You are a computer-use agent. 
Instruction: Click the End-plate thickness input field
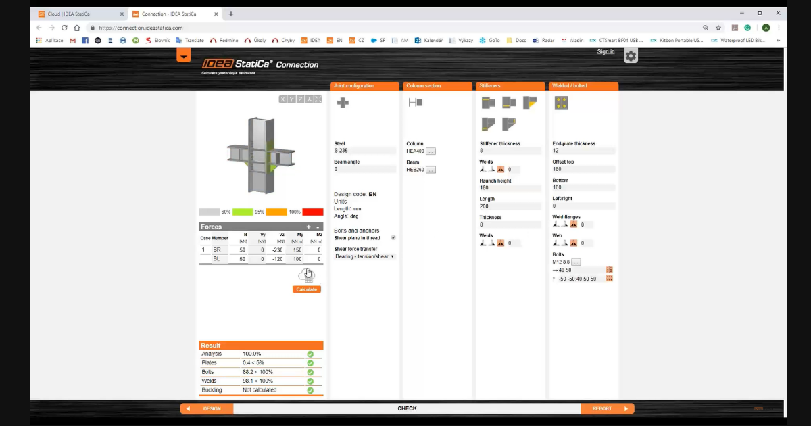pos(583,151)
